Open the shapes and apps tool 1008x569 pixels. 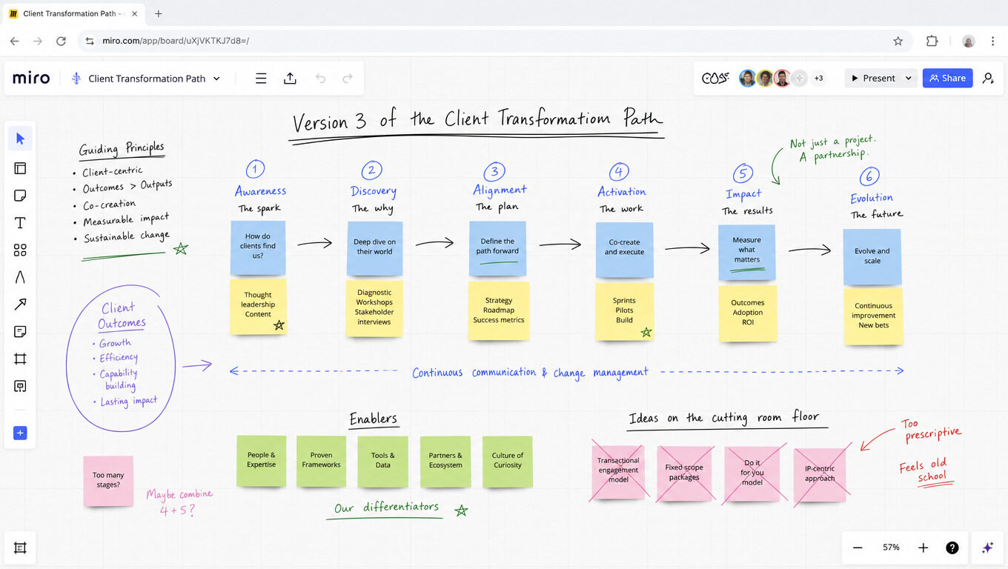pos(20,250)
